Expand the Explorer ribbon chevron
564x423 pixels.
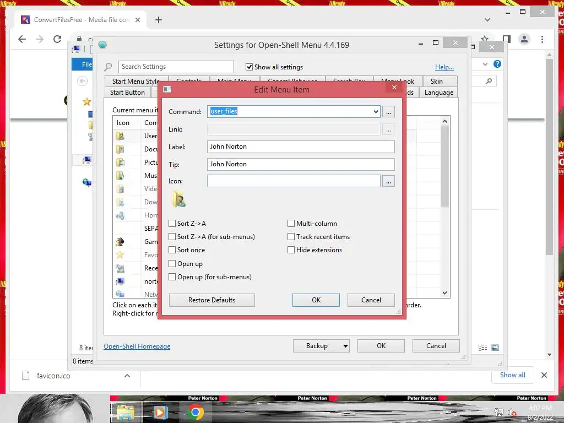[485, 64]
